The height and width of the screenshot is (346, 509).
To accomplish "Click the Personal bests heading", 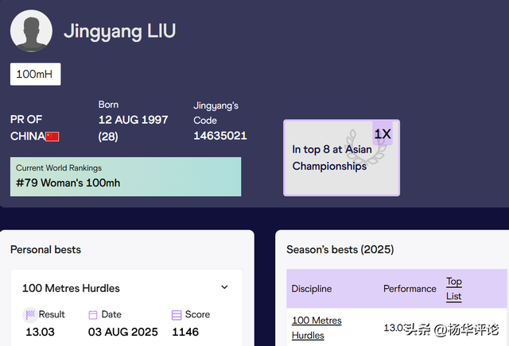I will (45, 249).
